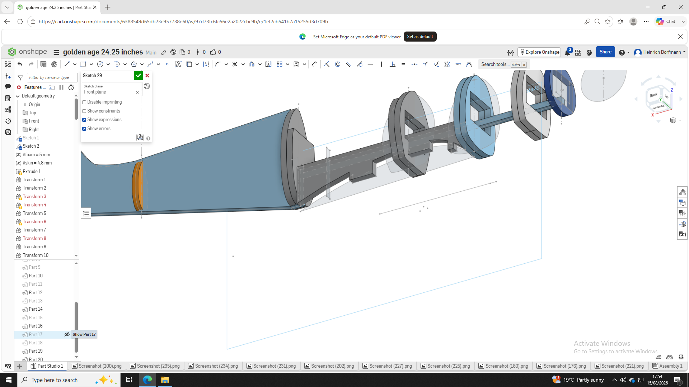Select Transform 3 in the feature list
This screenshot has width=689, height=387.
tap(34, 196)
